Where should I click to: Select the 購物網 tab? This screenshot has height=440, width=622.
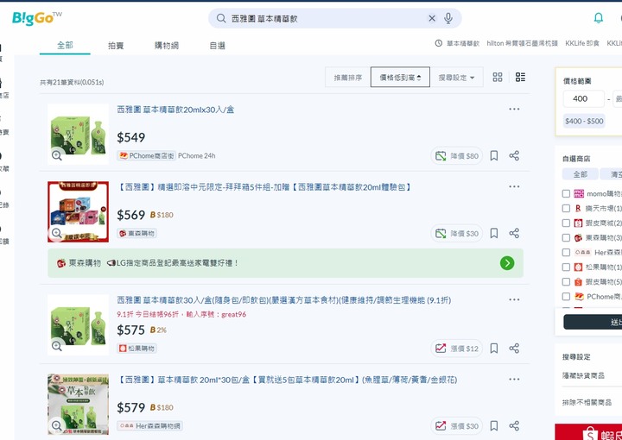[x=166, y=46]
